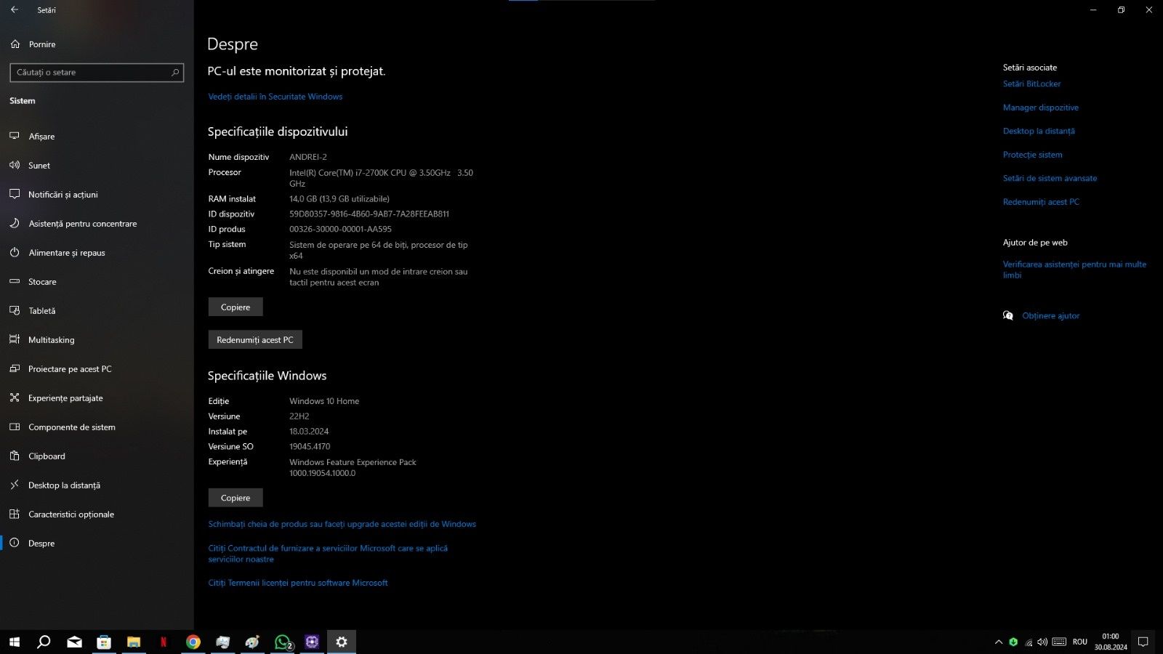Click the green download shield tray icon

1013,642
